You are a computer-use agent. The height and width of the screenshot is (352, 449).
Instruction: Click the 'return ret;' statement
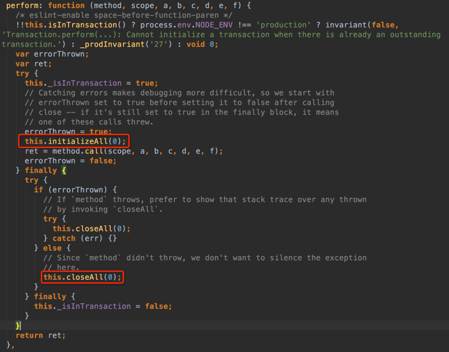[40, 335]
